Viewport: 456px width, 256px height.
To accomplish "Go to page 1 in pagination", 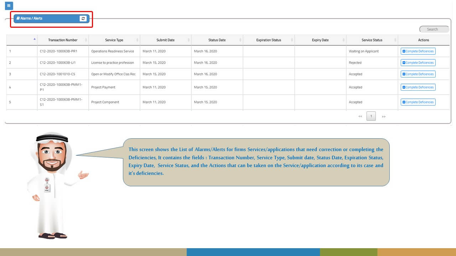I will coord(371,116).
